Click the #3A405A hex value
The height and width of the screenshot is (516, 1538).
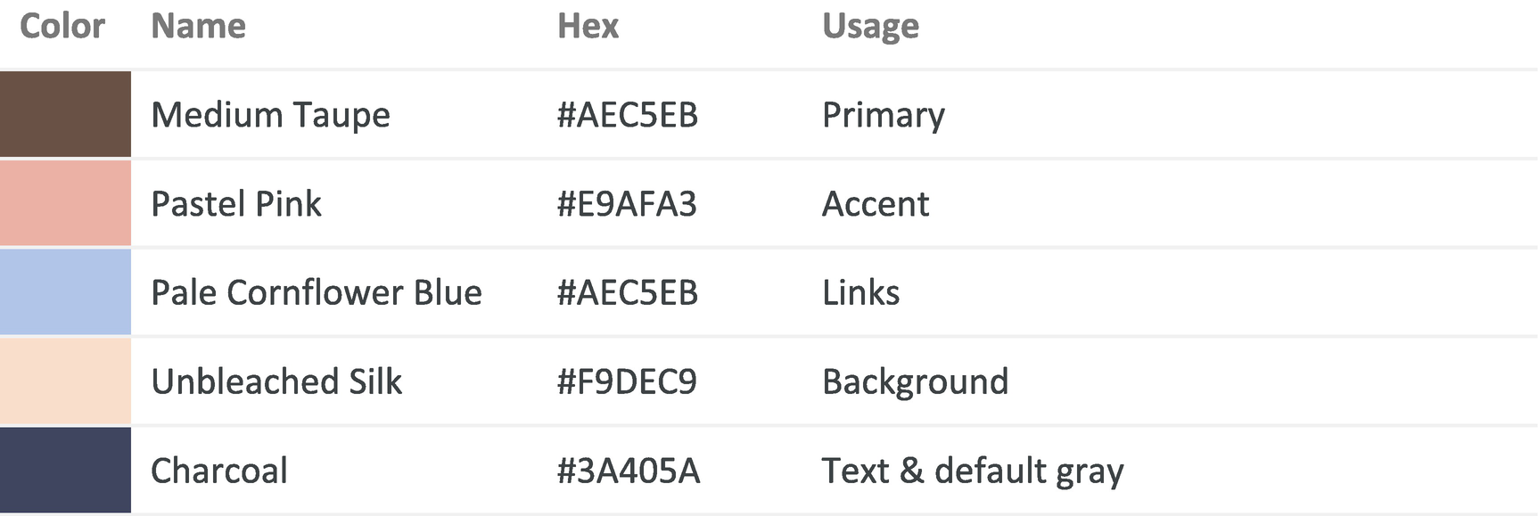point(629,471)
